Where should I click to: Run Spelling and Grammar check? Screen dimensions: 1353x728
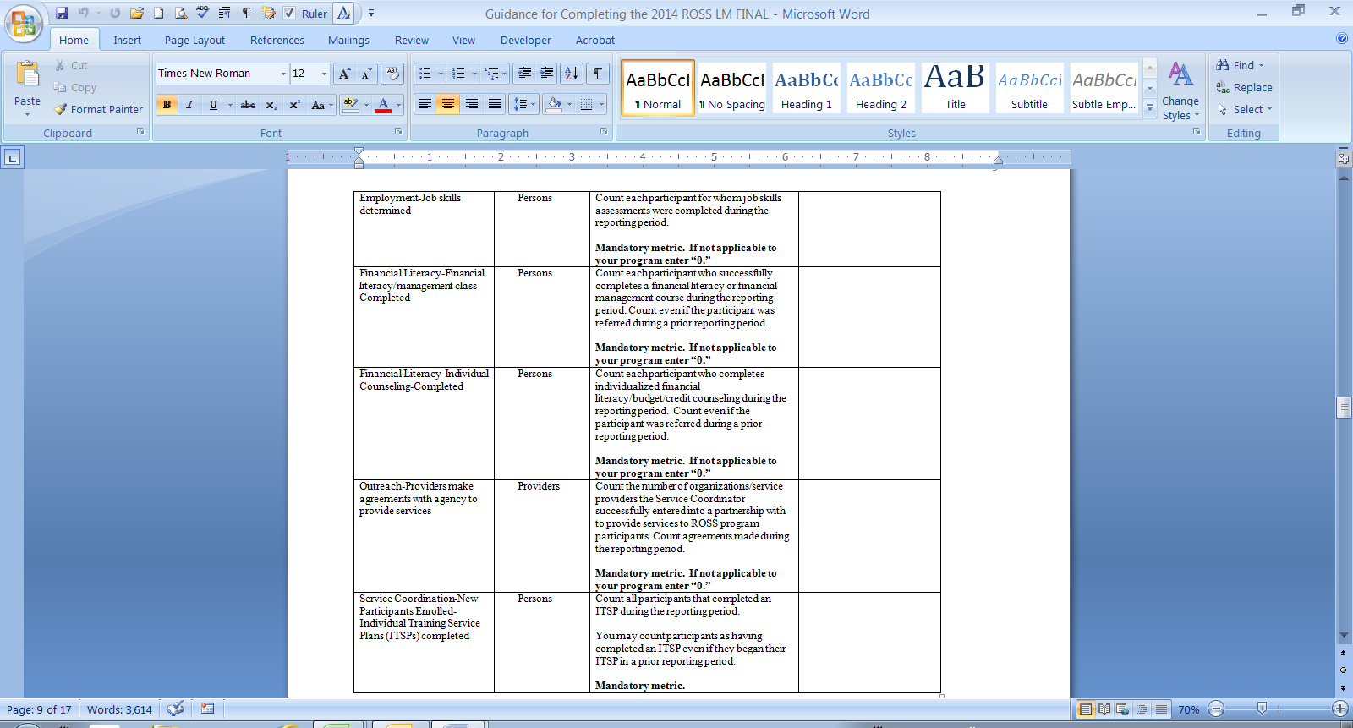tap(202, 13)
